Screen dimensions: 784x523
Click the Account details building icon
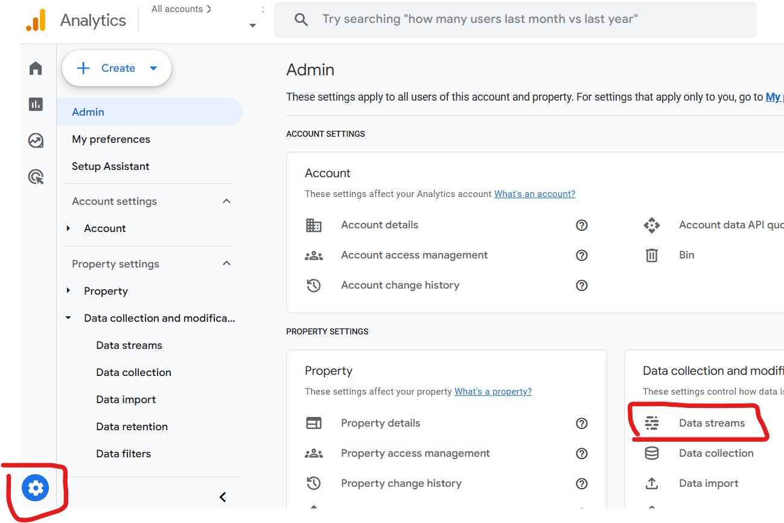tap(314, 225)
